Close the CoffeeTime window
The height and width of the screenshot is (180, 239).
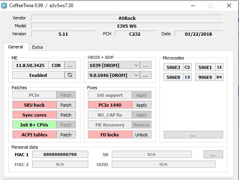229,6
